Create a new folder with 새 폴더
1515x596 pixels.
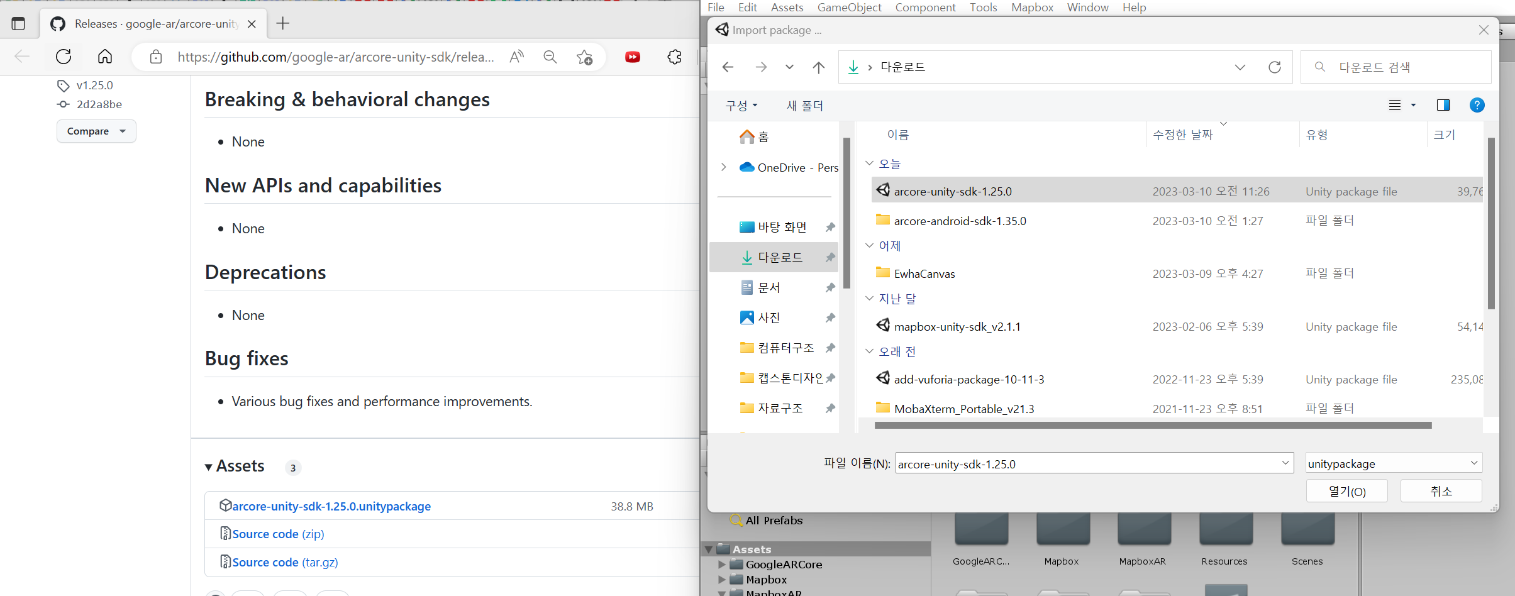click(x=804, y=106)
